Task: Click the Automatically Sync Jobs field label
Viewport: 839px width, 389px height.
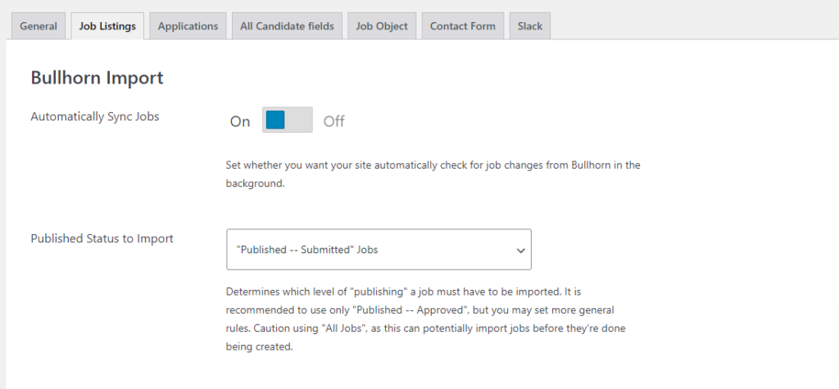Action: pos(95,116)
